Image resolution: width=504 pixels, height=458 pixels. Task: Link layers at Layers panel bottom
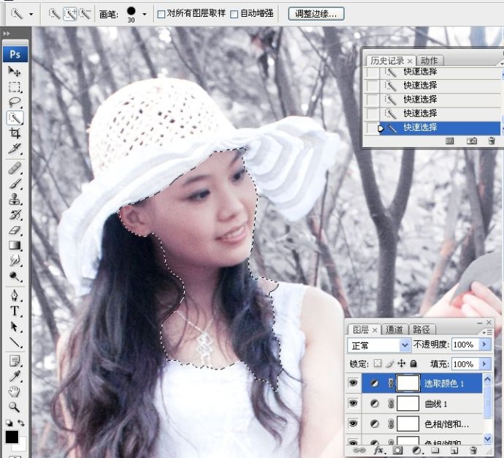tap(359, 450)
